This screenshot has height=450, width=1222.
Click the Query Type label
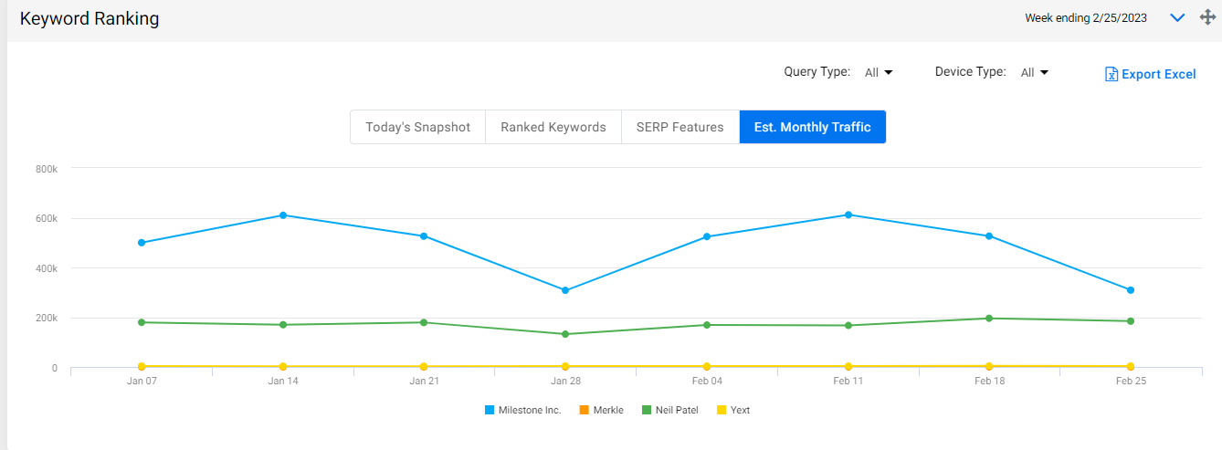click(817, 72)
